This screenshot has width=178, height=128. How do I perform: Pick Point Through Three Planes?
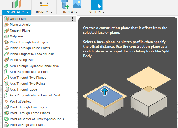click(40, 113)
